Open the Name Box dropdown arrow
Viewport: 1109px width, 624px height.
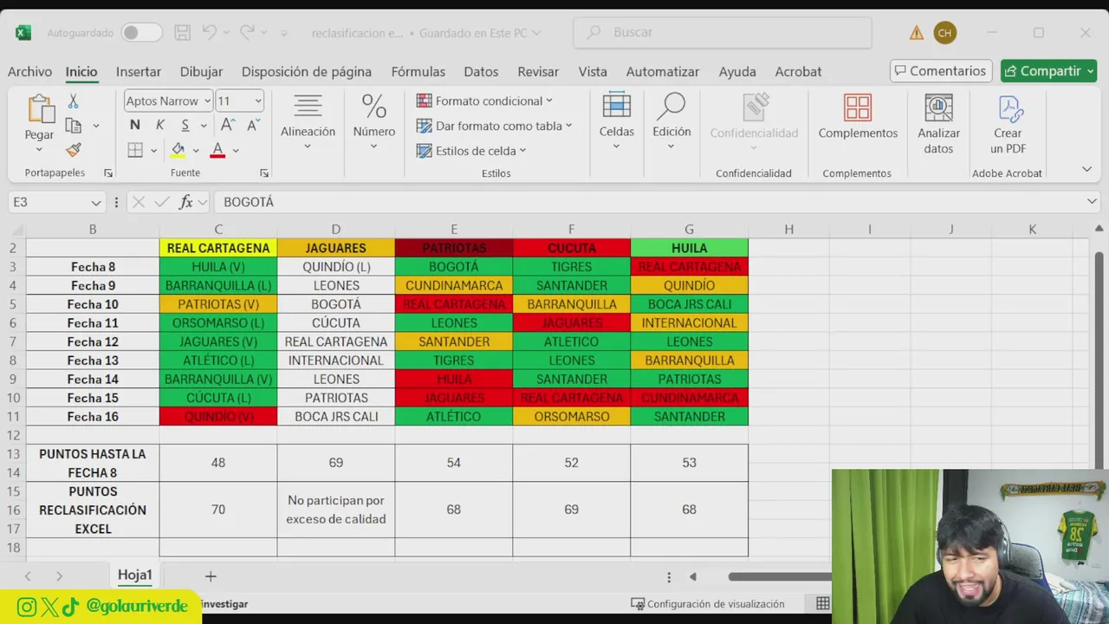click(x=96, y=202)
